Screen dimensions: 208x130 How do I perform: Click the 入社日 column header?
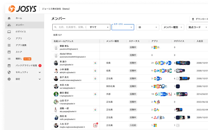pyautogui.click(x=200, y=41)
